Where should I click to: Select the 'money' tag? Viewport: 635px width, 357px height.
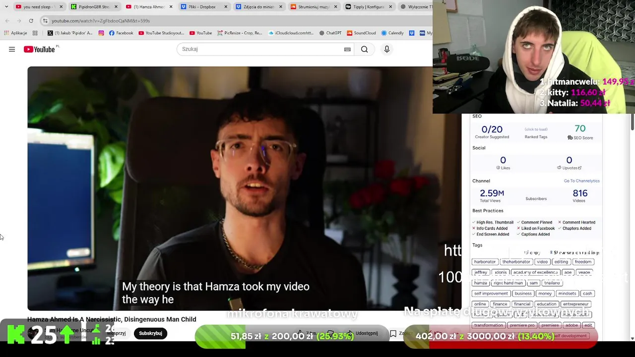click(x=545, y=294)
